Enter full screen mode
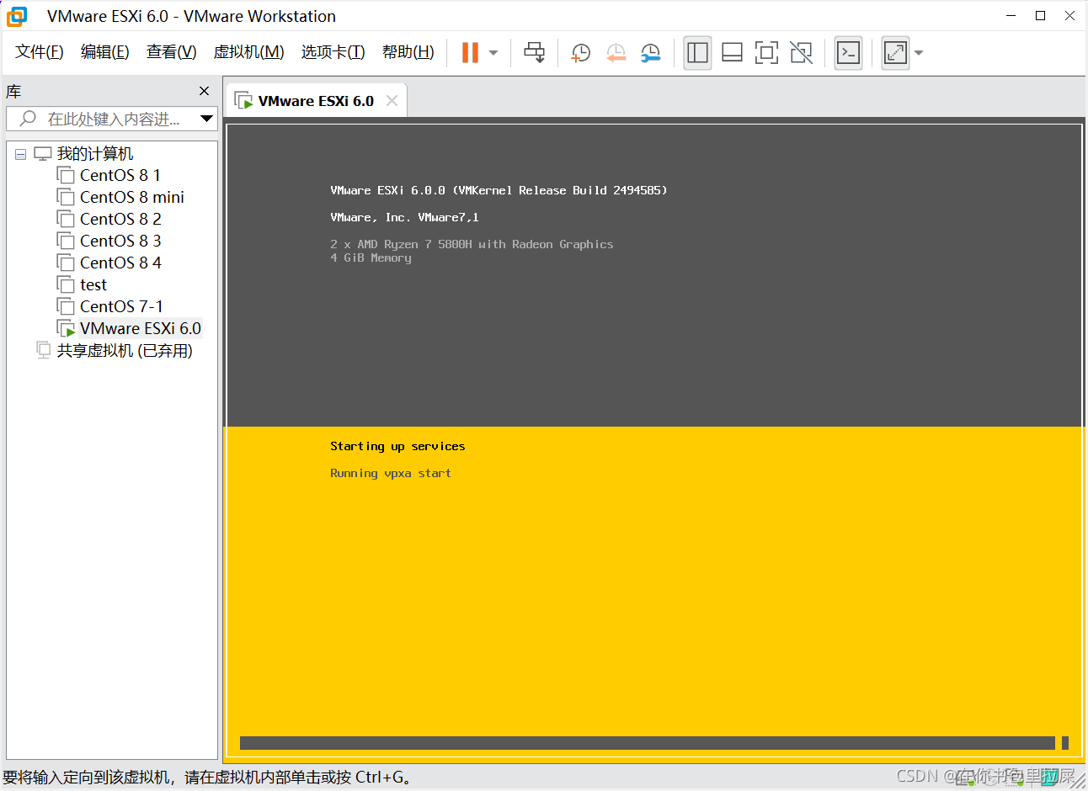 pos(766,53)
